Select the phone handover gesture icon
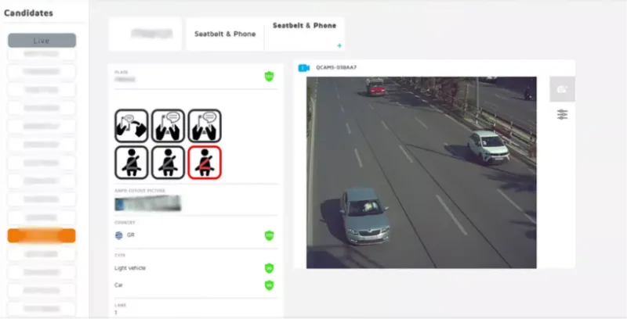This screenshot has height=319, width=627. point(132,126)
